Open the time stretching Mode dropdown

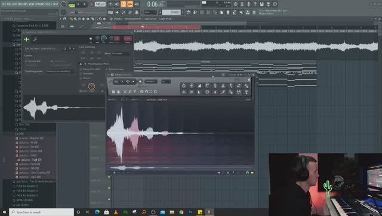pyautogui.click(x=121, y=54)
